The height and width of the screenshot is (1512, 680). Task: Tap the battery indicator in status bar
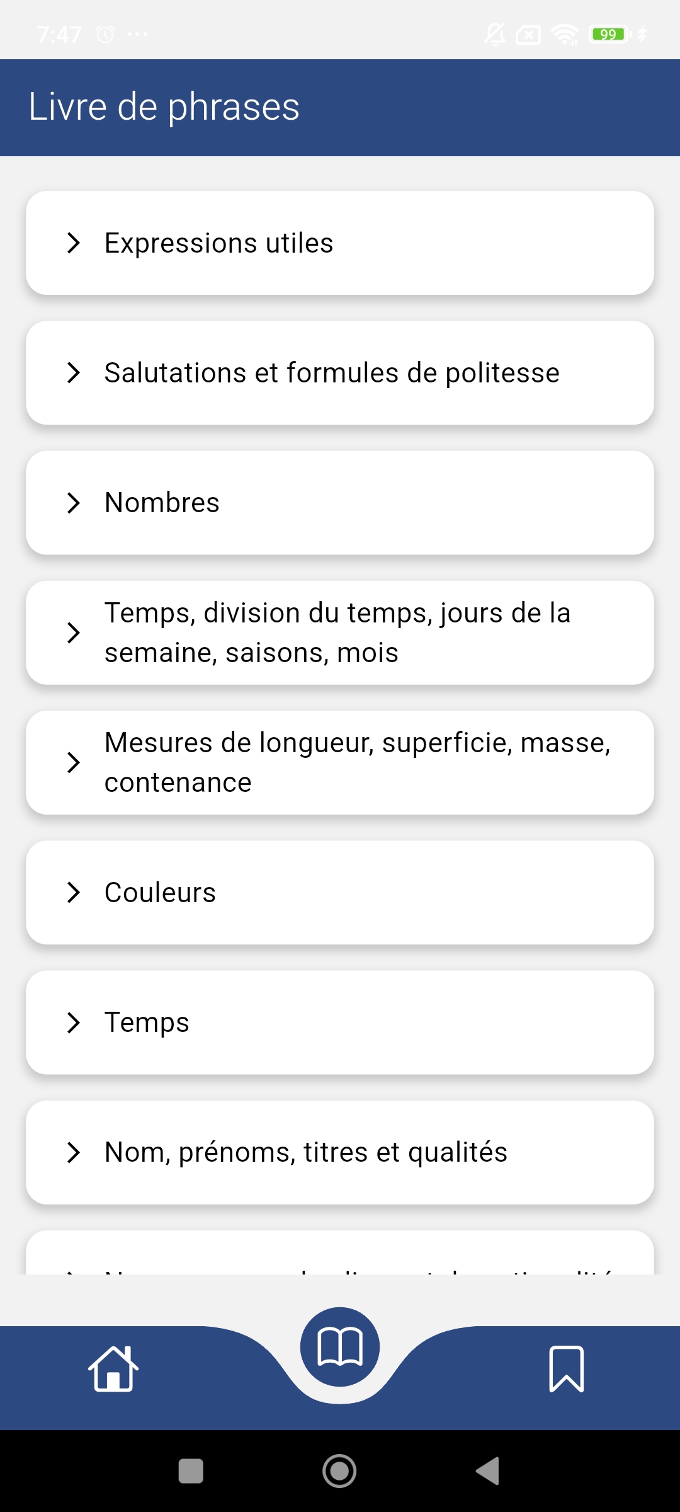[x=611, y=34]
